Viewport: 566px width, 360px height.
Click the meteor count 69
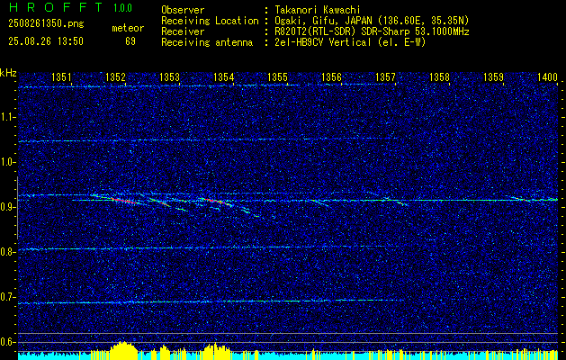coord(130,41)
